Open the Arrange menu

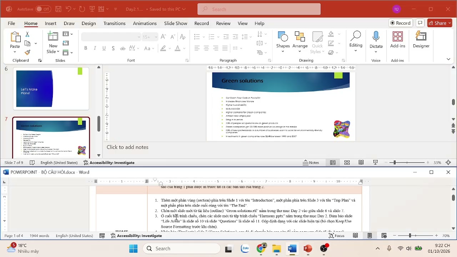tap(300, 42)
